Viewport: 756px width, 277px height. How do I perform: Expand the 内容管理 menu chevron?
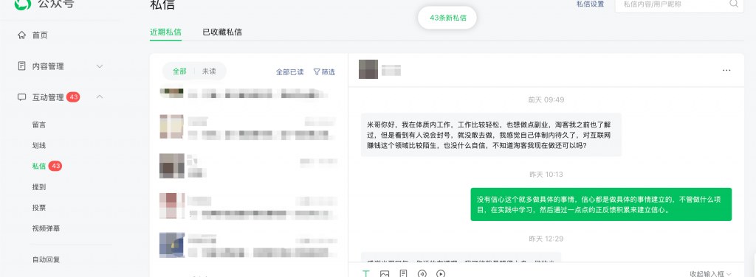[100, 66]
